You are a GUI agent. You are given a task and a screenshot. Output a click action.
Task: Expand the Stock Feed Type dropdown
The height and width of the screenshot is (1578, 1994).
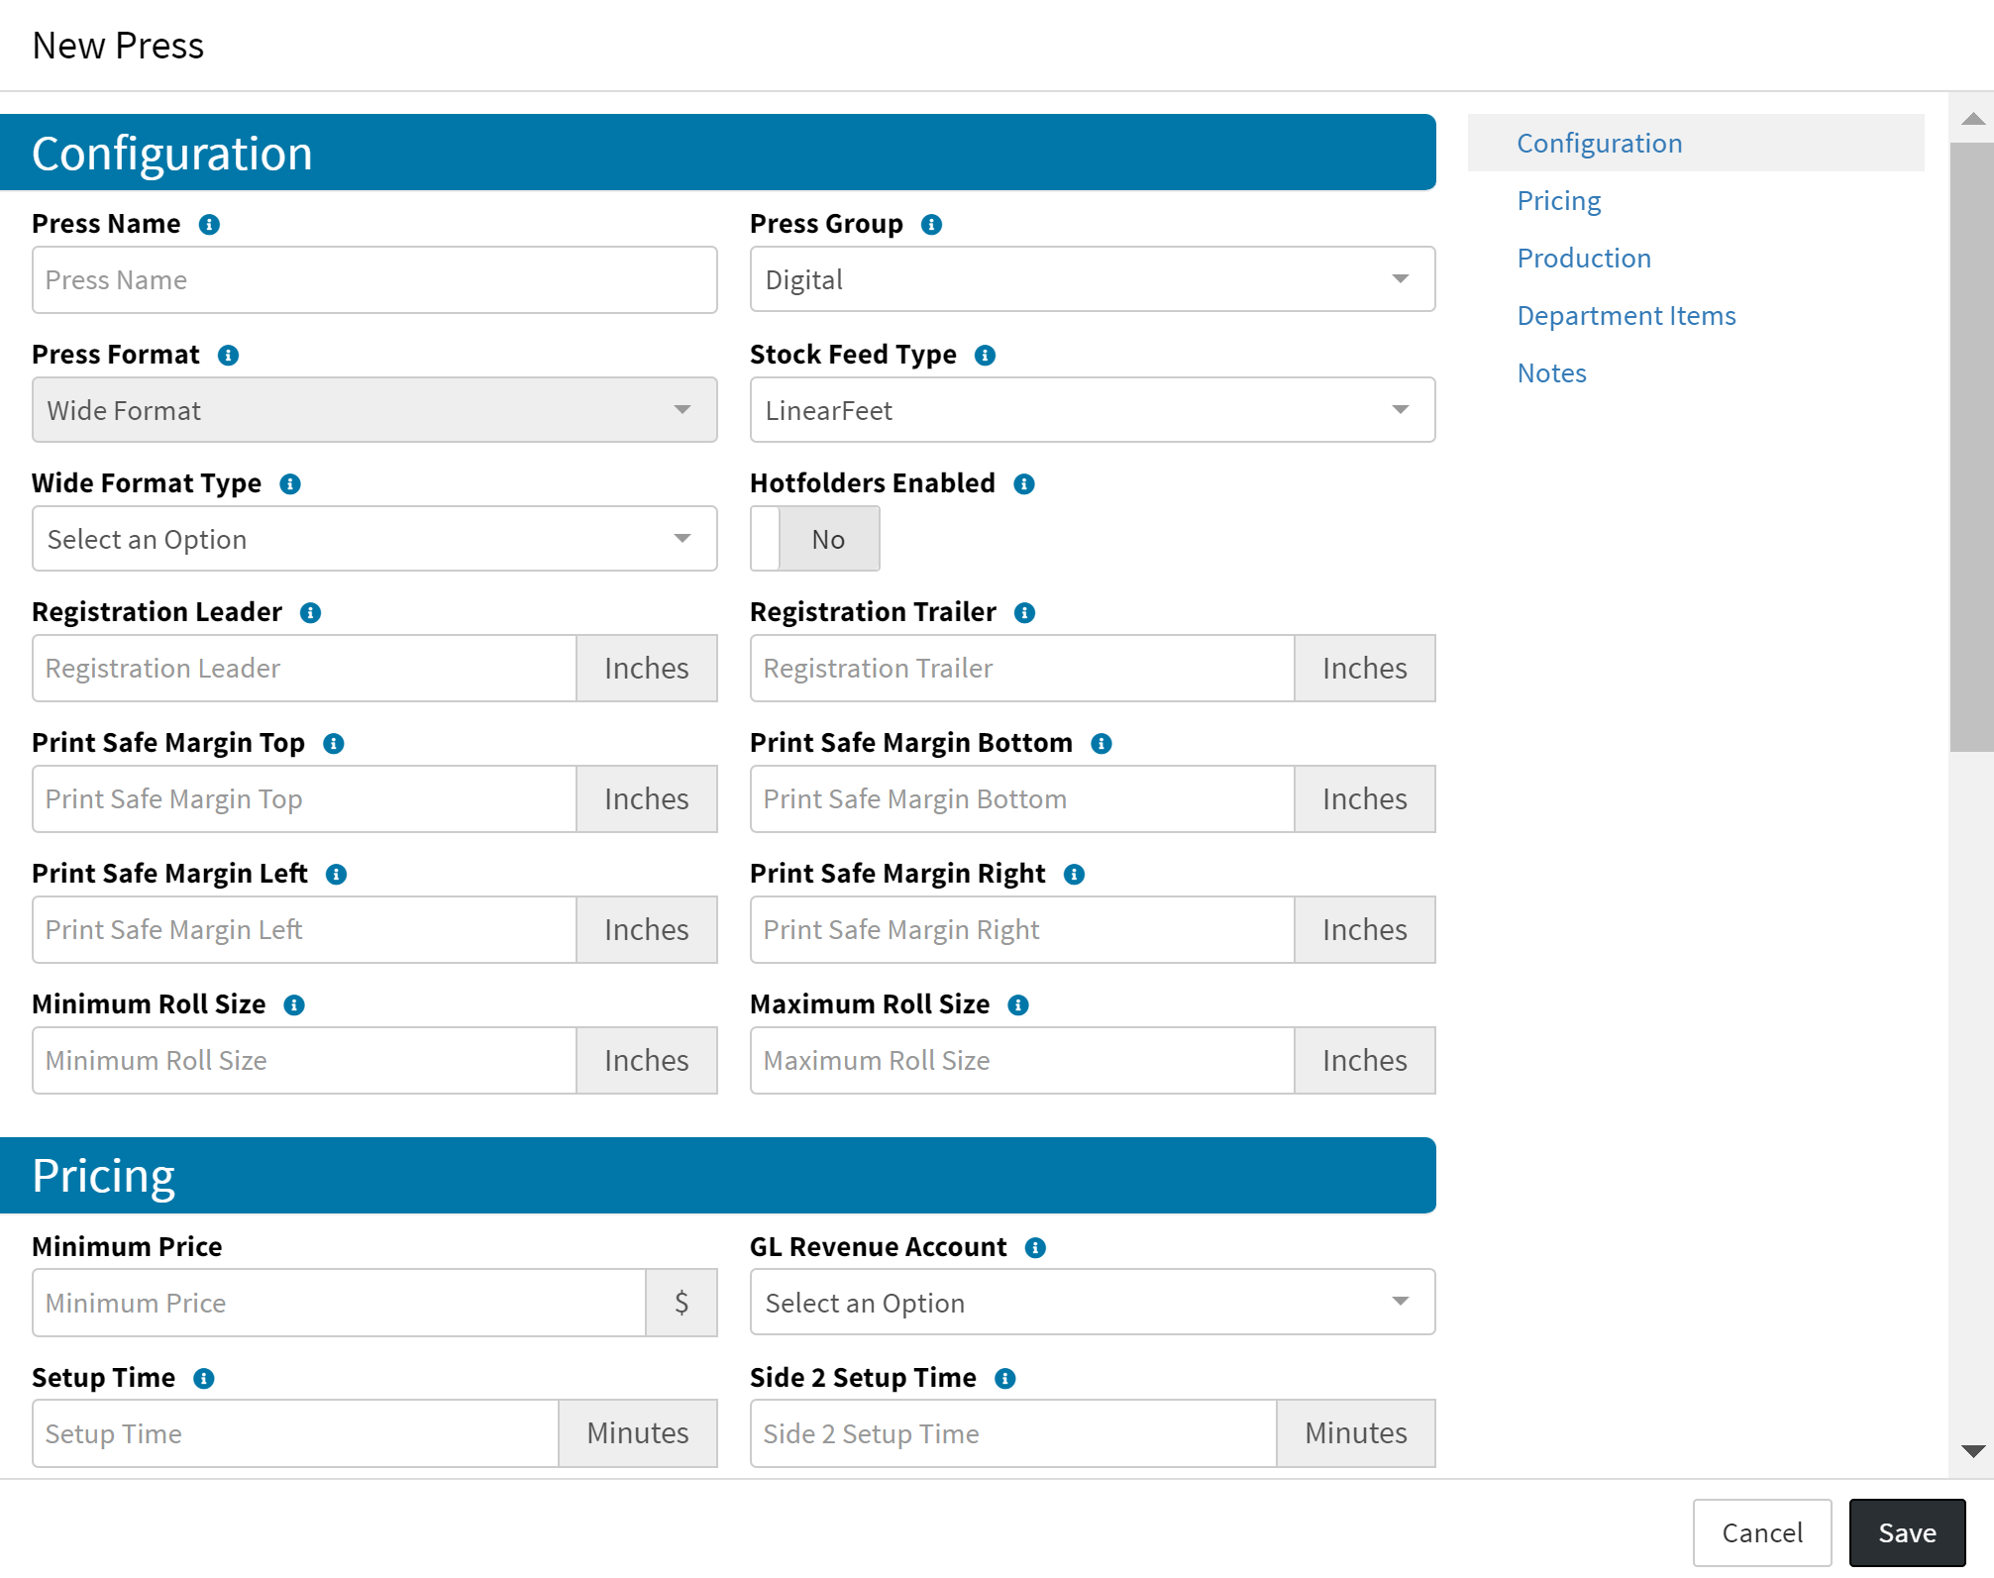coord(1092,410)
